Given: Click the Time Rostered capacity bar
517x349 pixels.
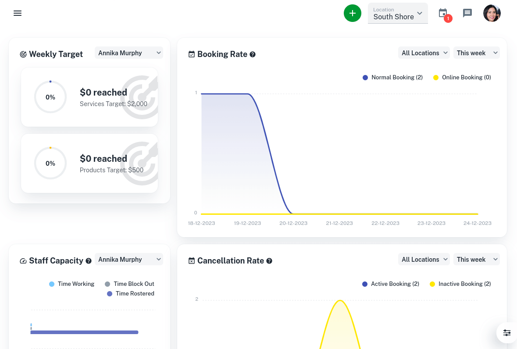Looking at the screenshot, I should (x=84, y=332).
